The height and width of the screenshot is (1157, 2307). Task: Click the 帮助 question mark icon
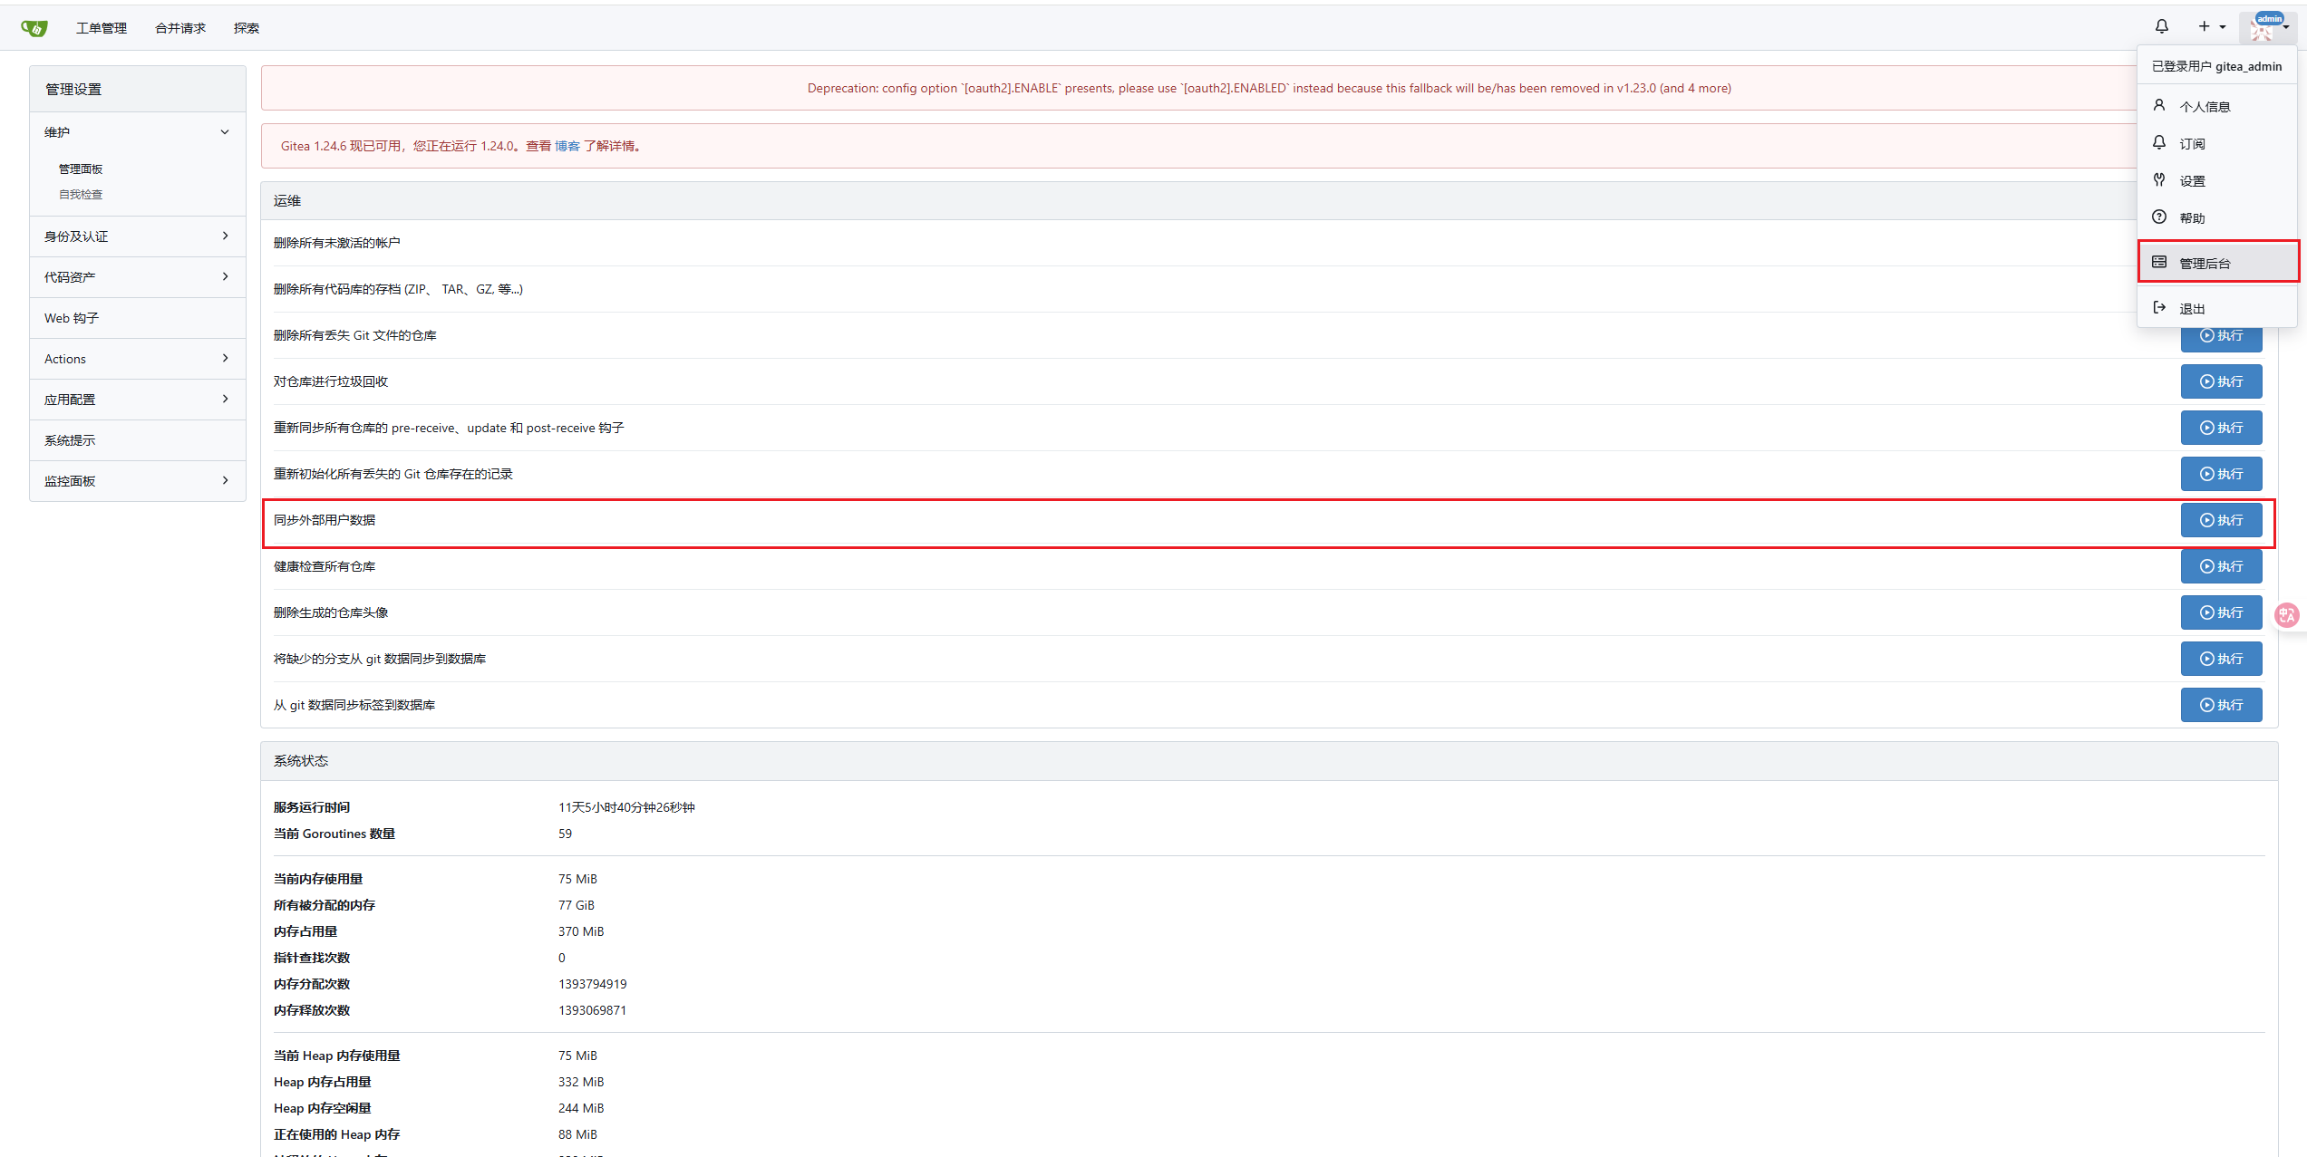click(2159, 217)
